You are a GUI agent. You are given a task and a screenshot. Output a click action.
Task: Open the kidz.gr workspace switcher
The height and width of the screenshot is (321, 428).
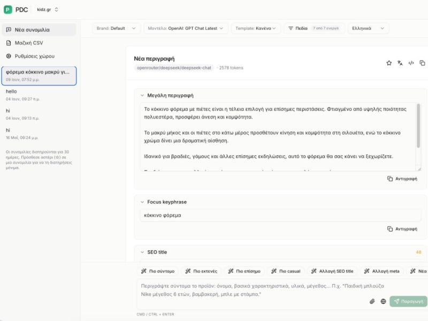coord(48,10)
